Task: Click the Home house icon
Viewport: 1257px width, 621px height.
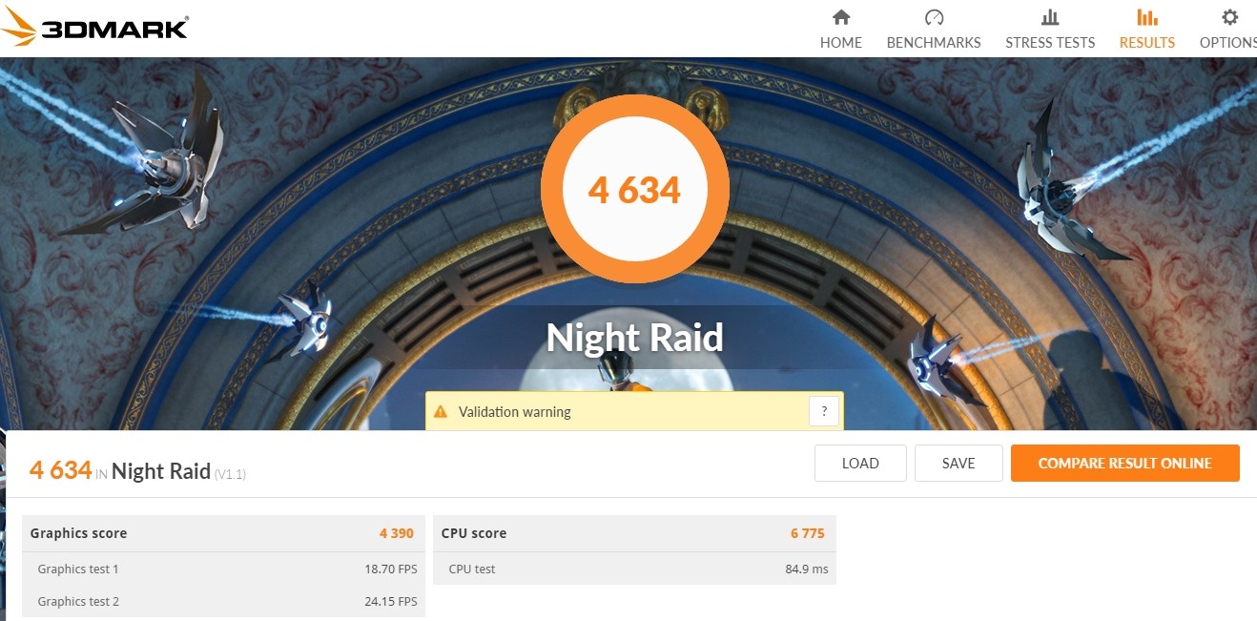Action: click(x=840, y=17)
